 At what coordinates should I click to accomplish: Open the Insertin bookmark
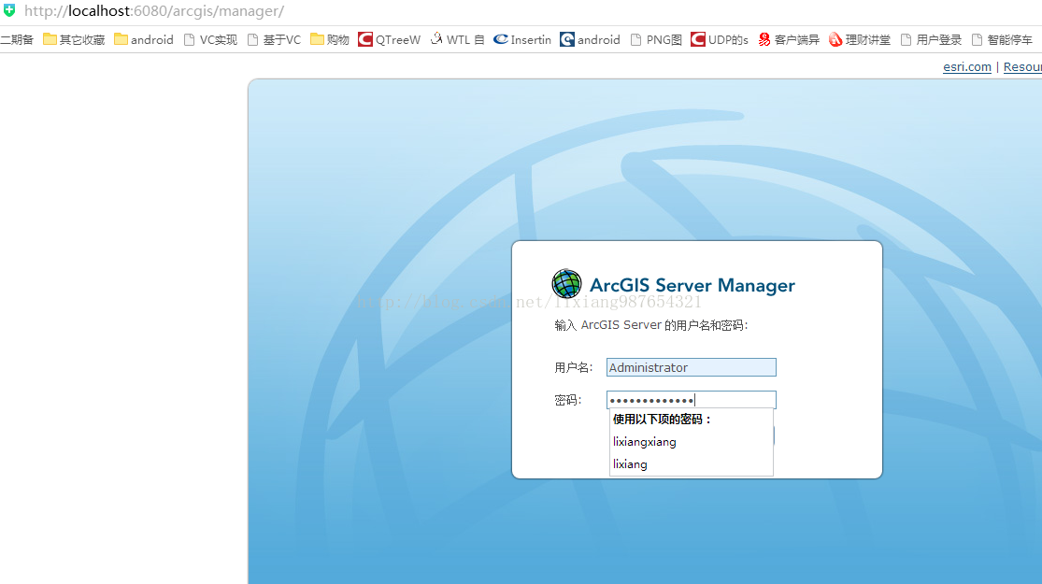[522, 40]
